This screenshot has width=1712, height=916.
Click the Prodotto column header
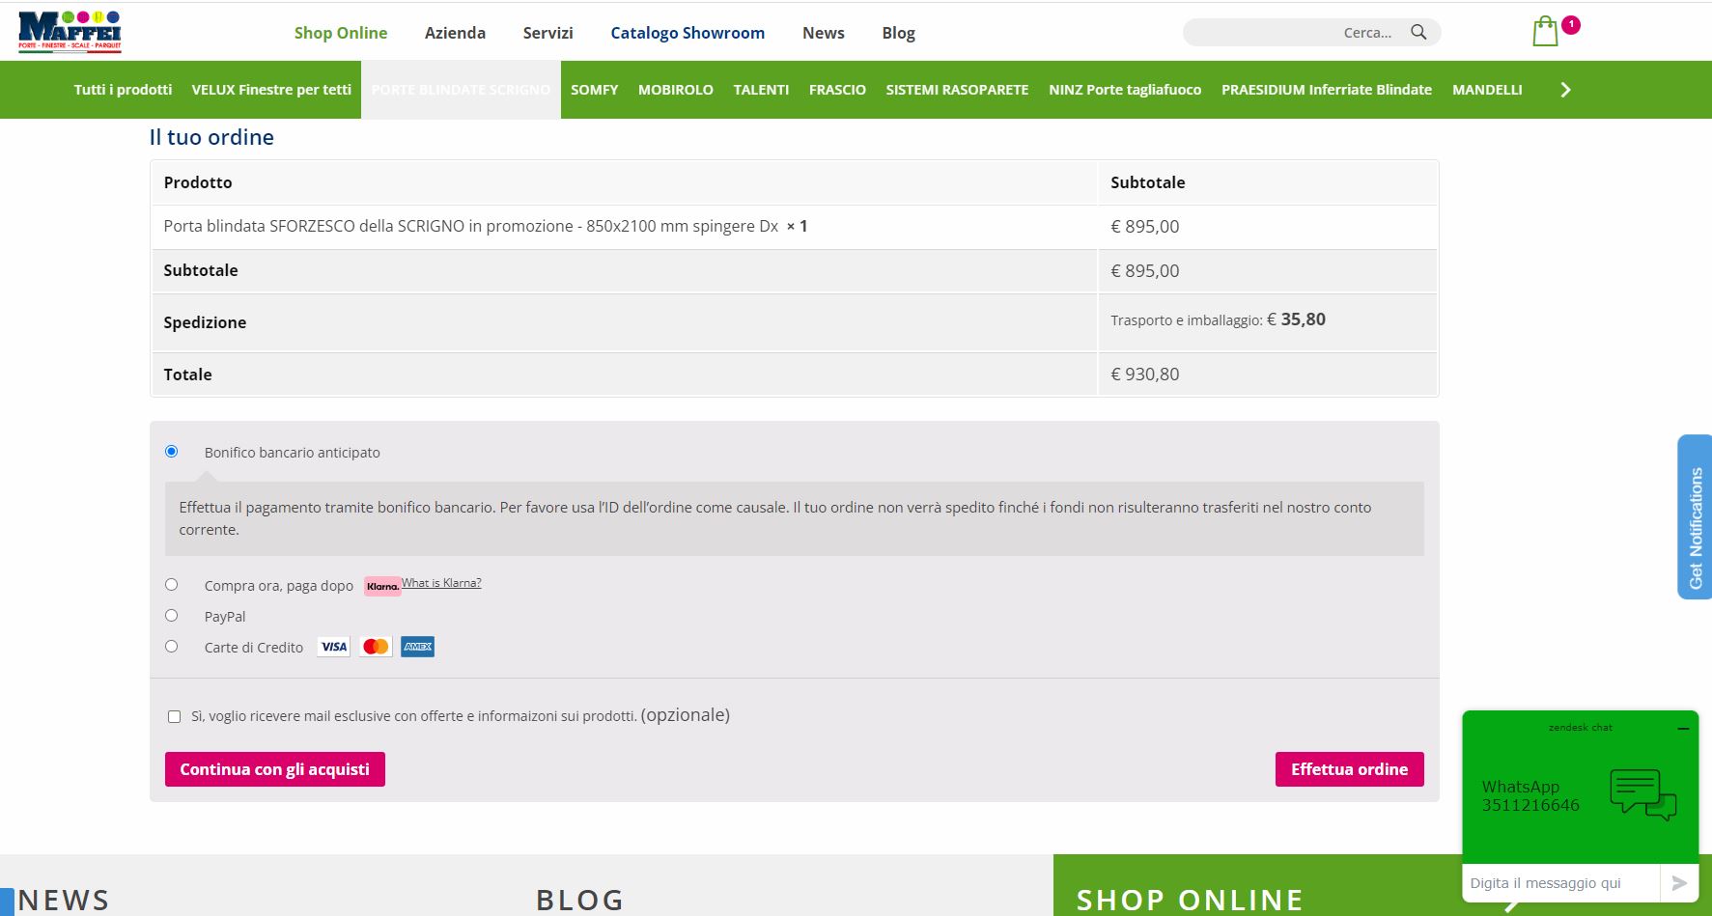[198, 182]
